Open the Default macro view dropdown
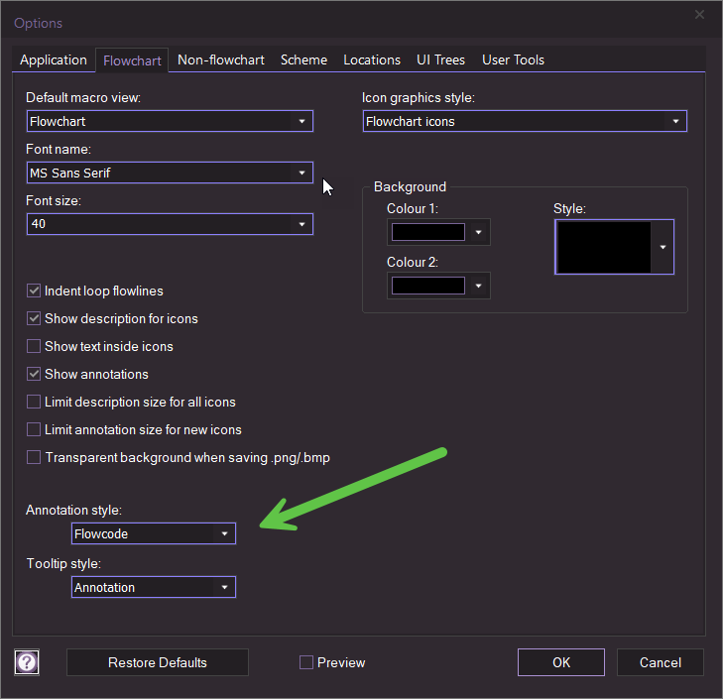This screenshot has height=699, width=723. [171, 121]
